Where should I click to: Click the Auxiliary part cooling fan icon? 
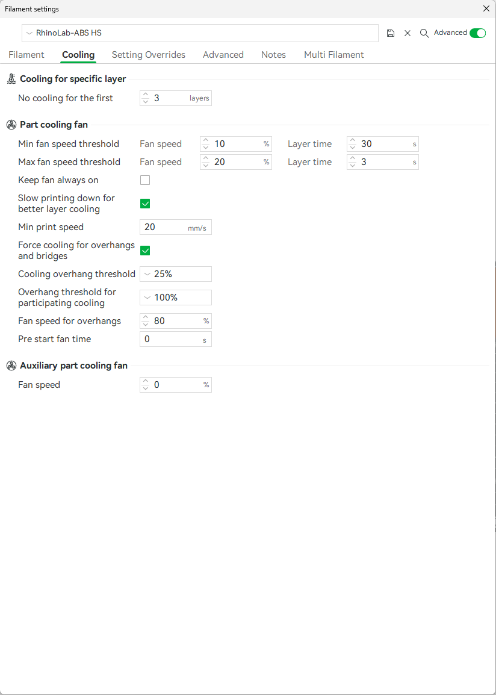coord(11,366)
